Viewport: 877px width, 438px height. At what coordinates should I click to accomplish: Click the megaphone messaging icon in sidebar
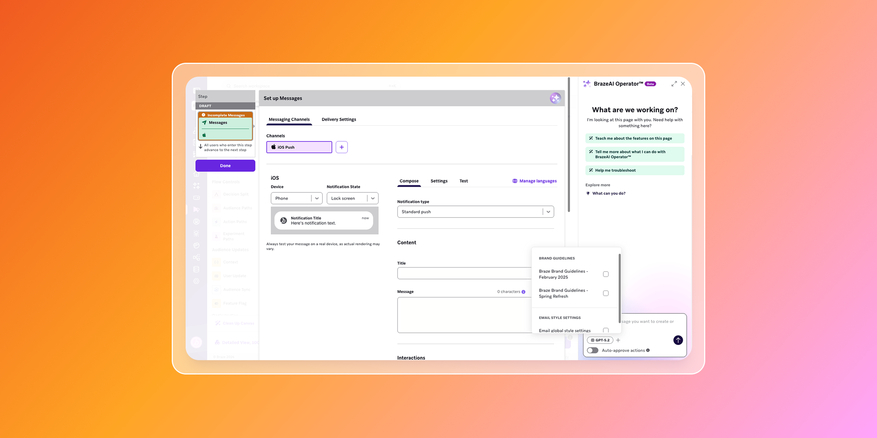coord(196,210)
